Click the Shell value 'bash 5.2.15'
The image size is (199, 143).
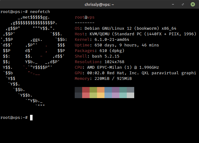point(106,56)
